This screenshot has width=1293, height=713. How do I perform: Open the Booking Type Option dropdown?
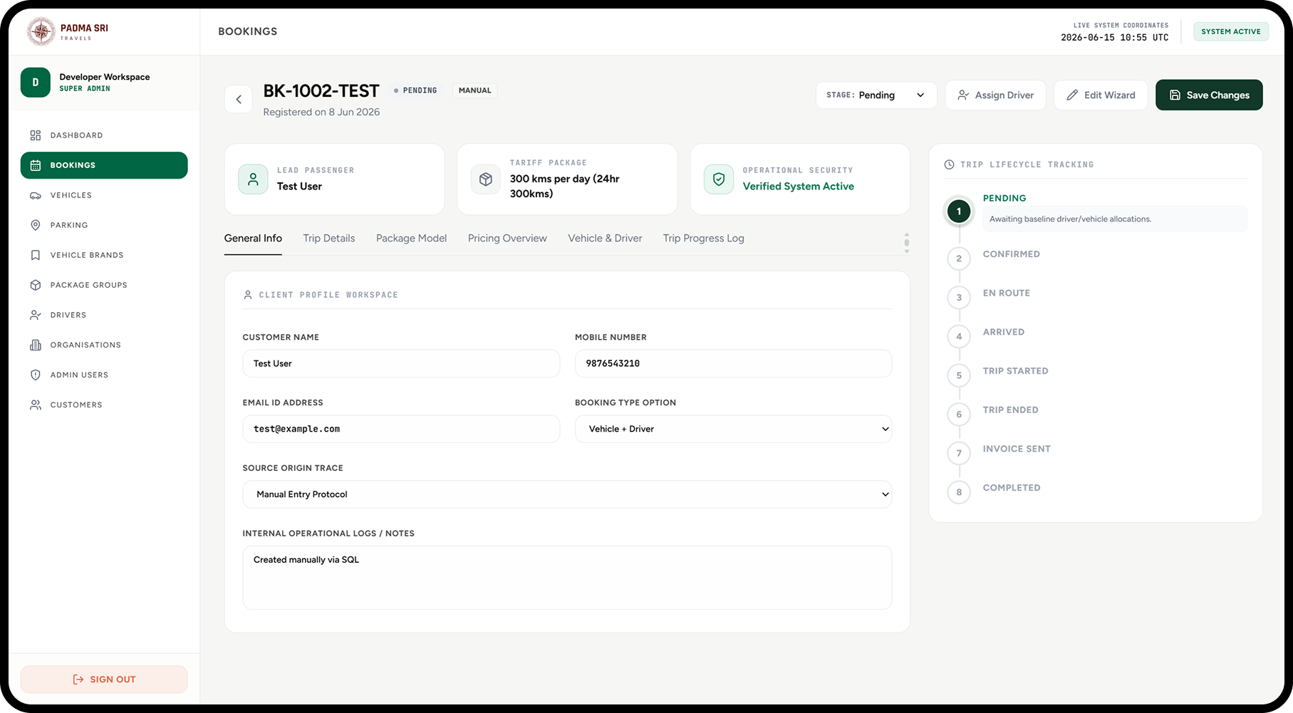[x=733, y=429]
